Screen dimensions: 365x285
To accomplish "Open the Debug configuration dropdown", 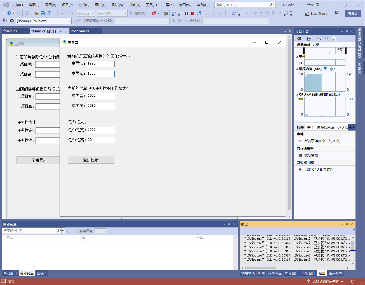I will point(86,13).
